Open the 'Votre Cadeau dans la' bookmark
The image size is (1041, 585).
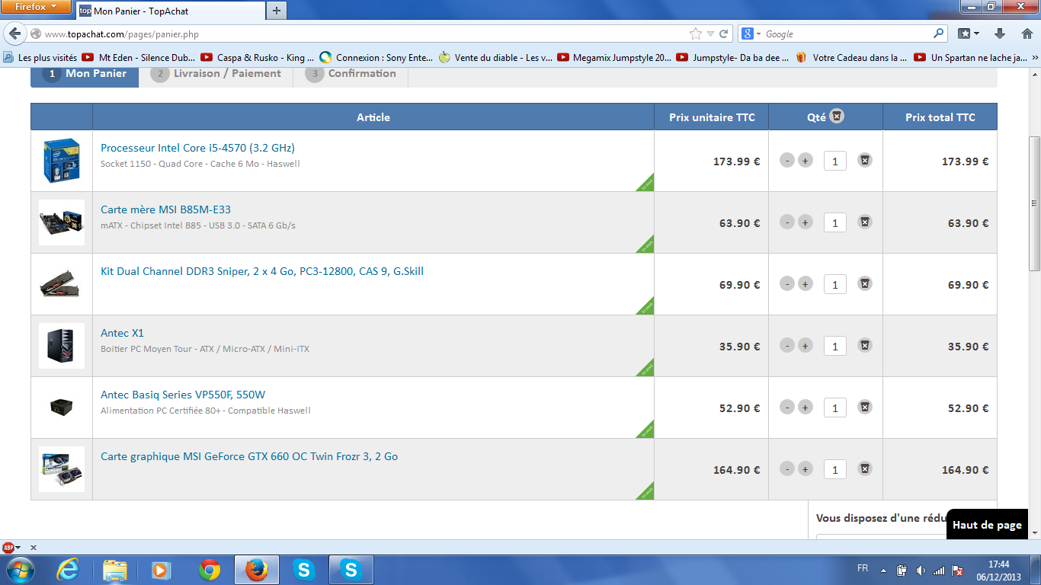click(851, 57)
